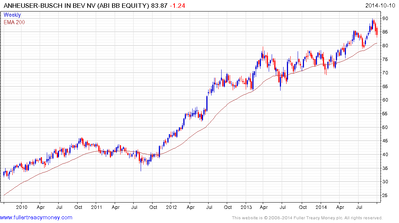
Task: Click the Apr label right after 2011
Action: 115,207
